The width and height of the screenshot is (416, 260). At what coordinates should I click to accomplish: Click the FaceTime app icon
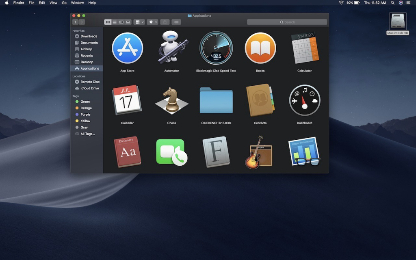pyautogui.click(x=171, y=152)
